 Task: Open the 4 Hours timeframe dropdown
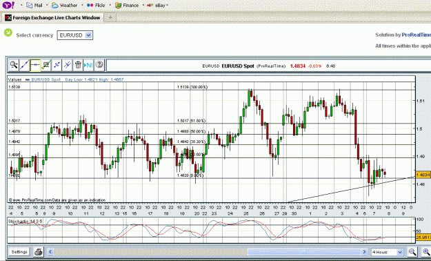387,252
